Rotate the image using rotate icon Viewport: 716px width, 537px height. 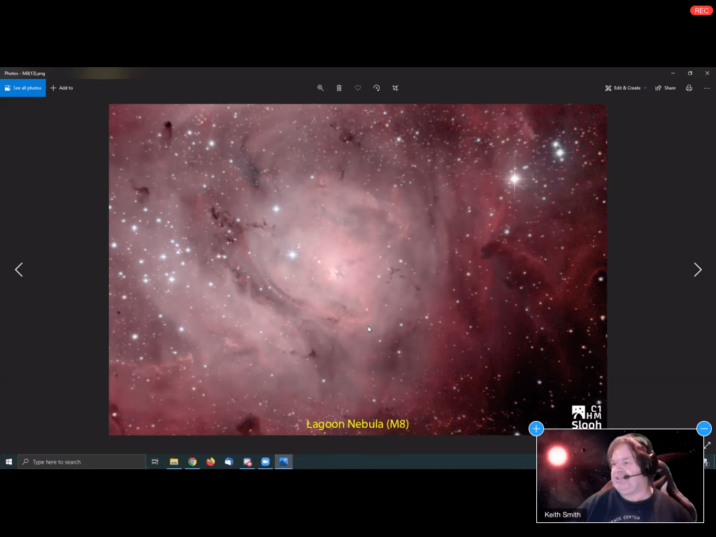(x=376, y=88)
